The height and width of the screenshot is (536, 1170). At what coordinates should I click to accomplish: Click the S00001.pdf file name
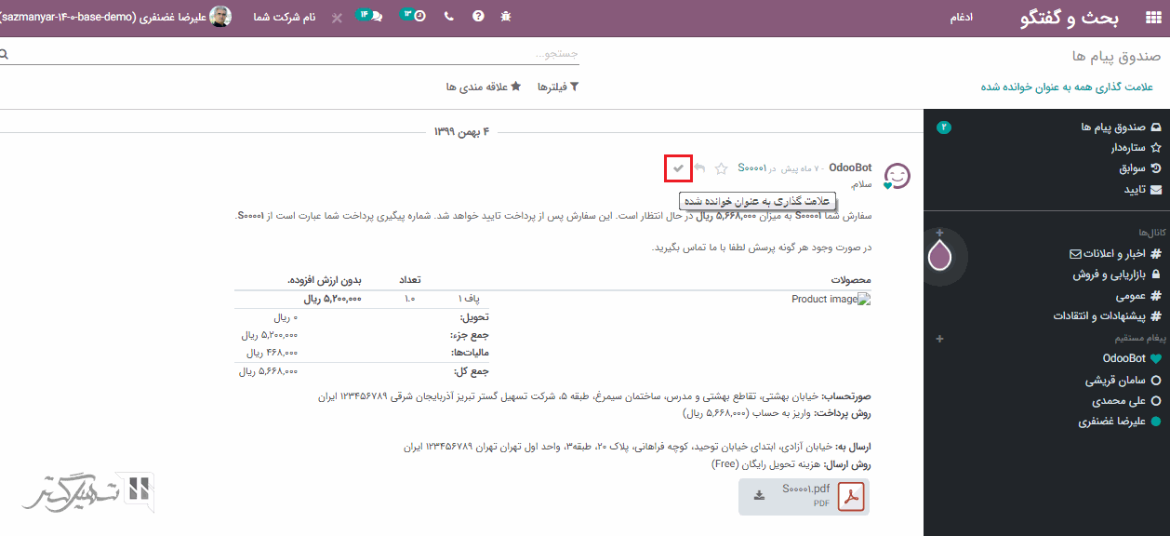click(805, 489)
